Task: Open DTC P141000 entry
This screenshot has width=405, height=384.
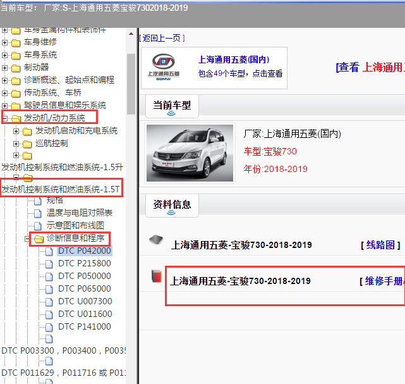Action: (x=85, y=327)
